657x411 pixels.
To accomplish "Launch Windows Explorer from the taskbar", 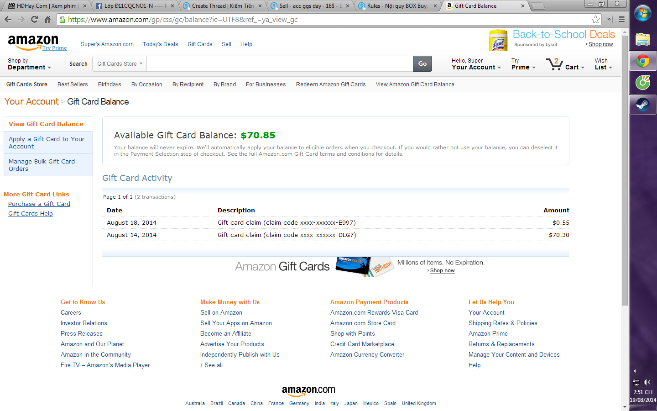I will 642,40.
